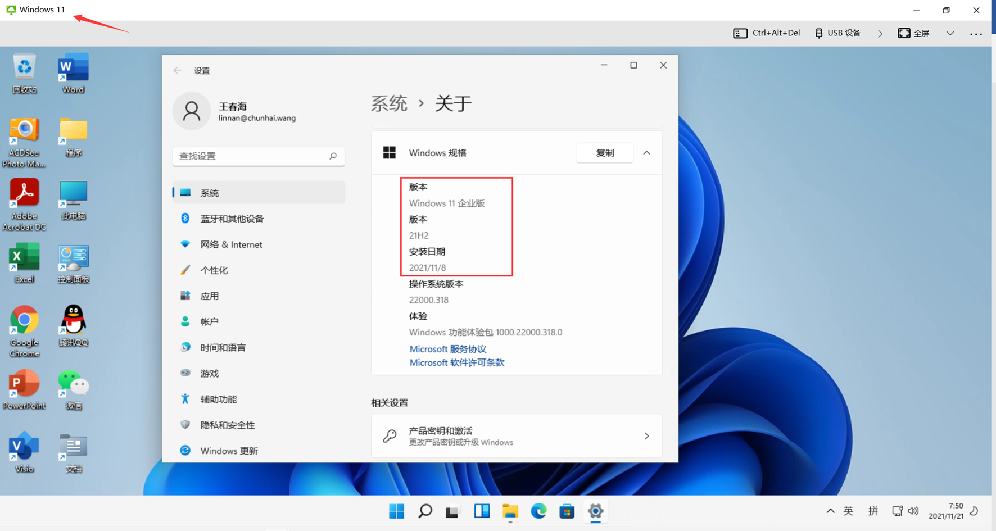Open Microsoft 服务协议 link
Image resolution: width=996 pixels, height=531 pixels.
447,349
